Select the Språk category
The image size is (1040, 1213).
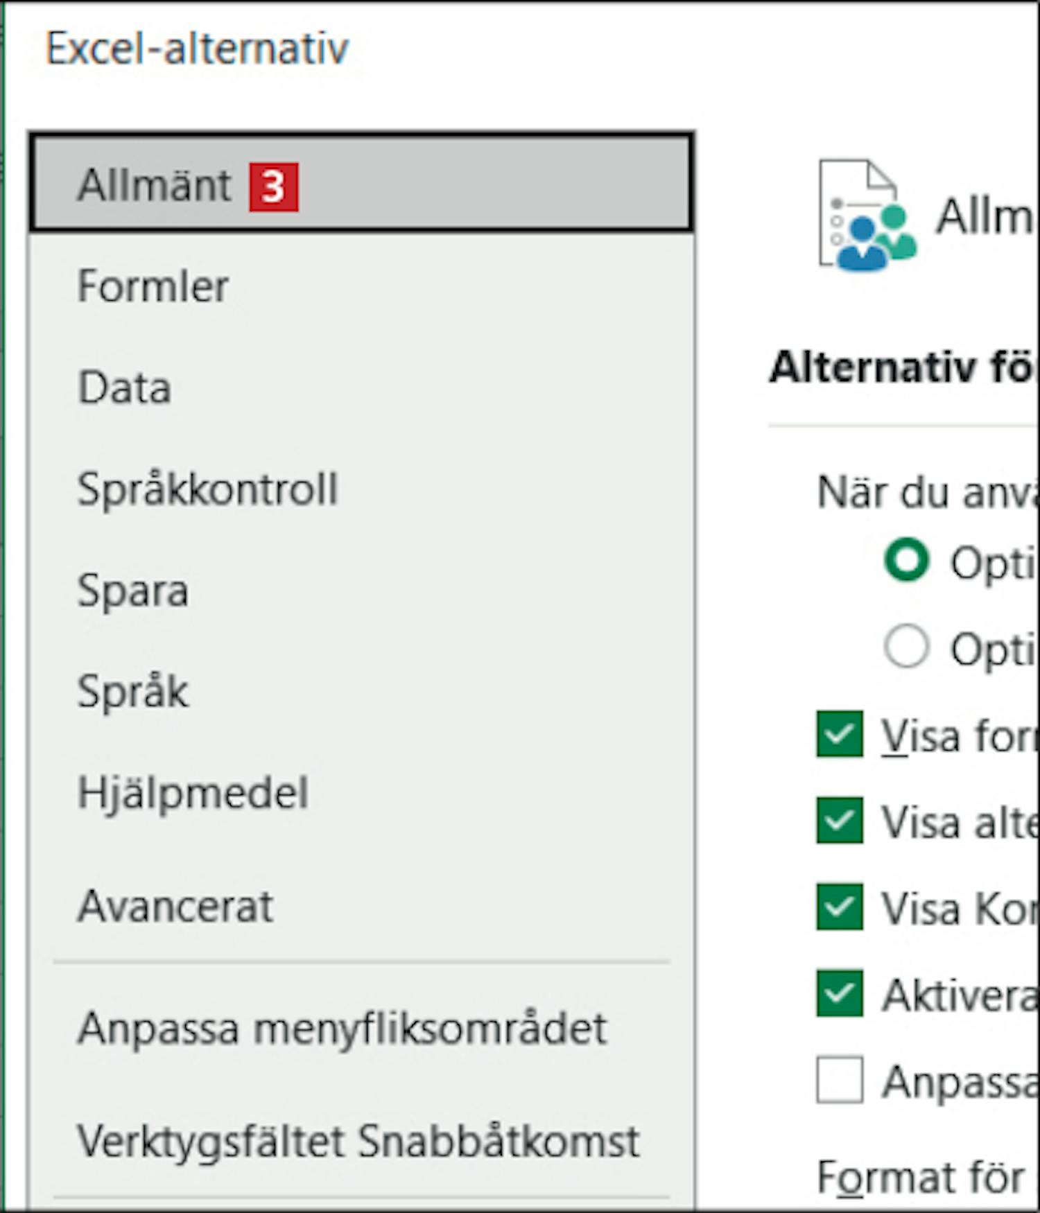click(x=133, y=692)
